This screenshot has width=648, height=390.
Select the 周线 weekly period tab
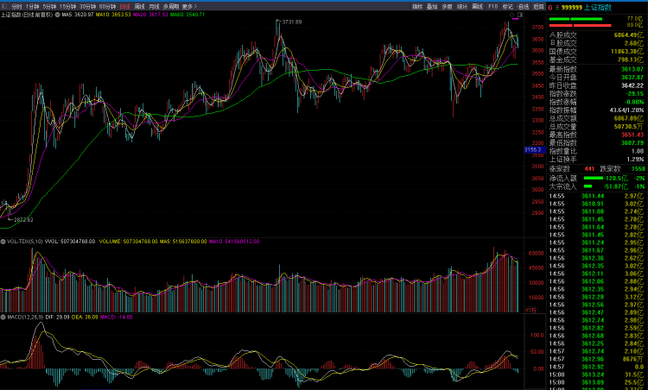tap(140, 7)
